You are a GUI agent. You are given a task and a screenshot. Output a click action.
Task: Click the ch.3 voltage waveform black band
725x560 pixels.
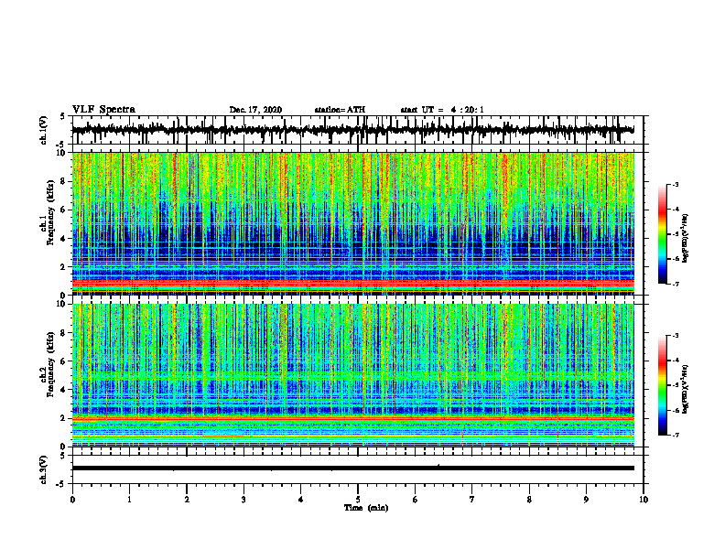click(x=352, y=468)
